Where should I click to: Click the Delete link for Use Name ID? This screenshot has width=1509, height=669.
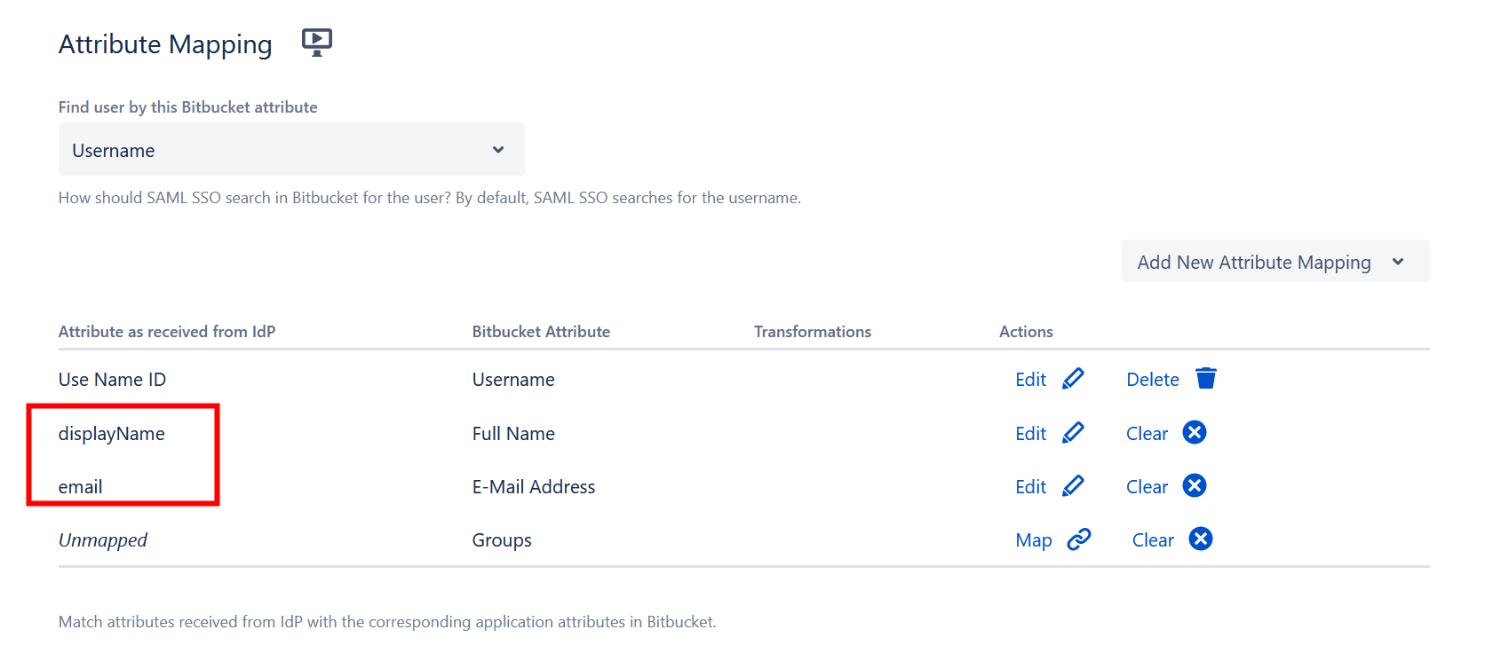(x=1152, y=380)
